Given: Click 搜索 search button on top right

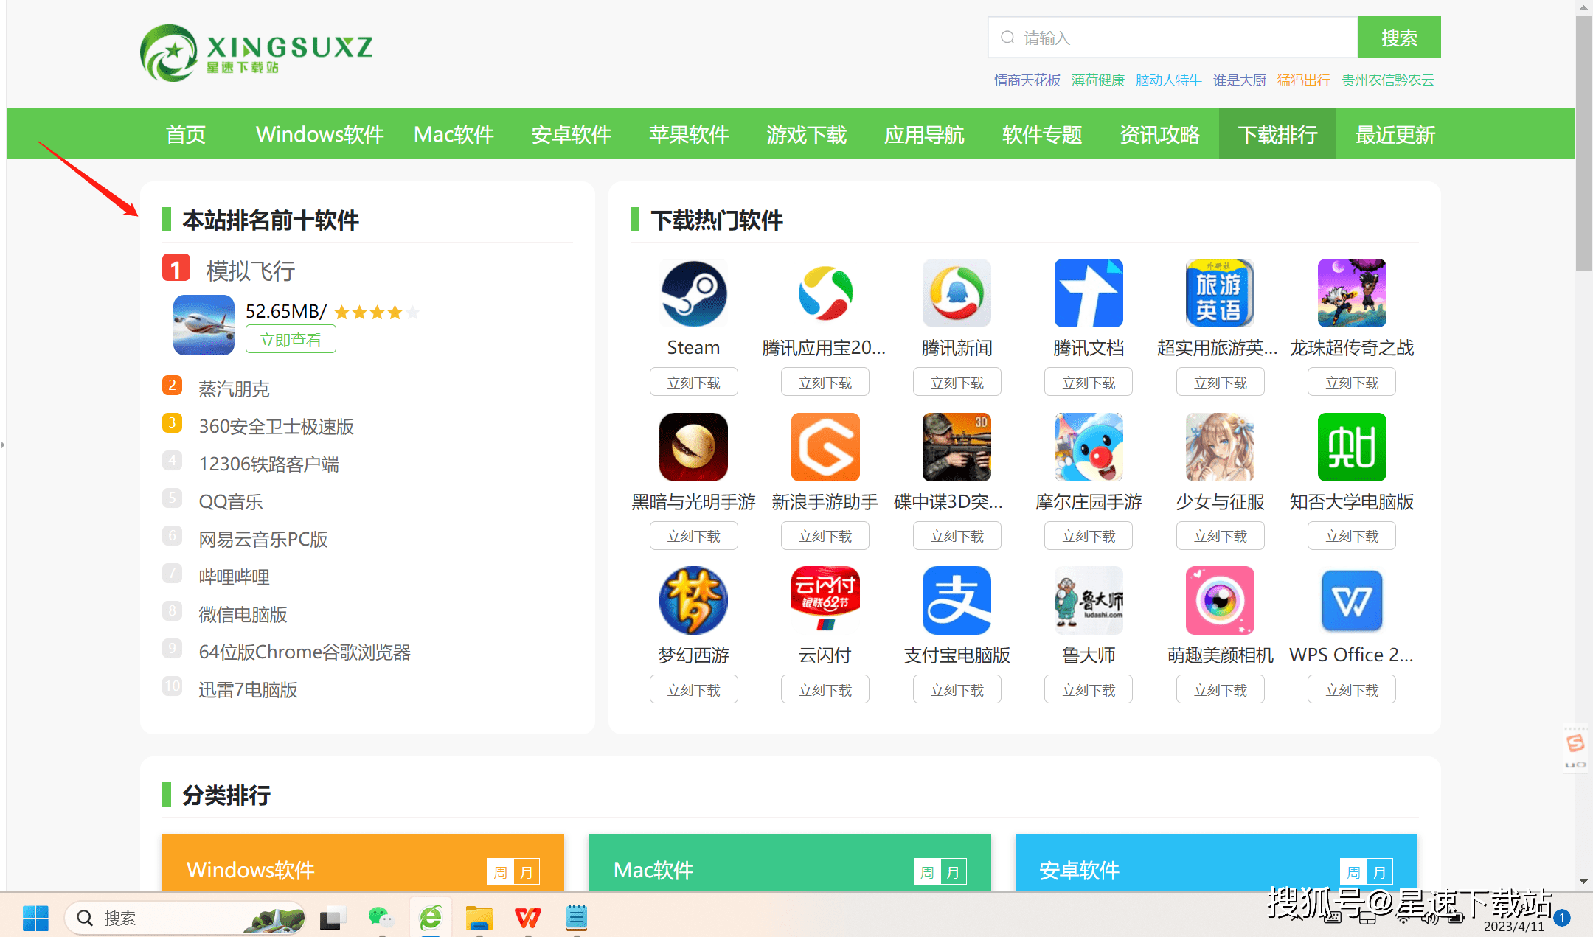Looking at the screenshot, I should 1399,39.
